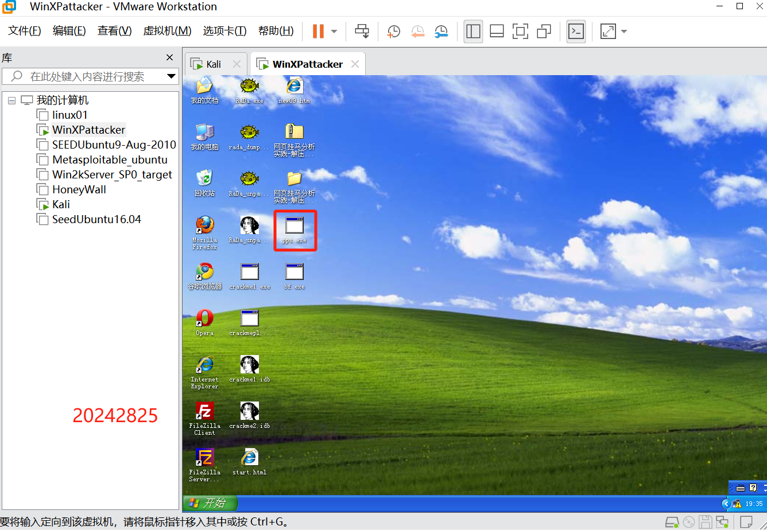The image size is (767, 530).
Task: Select the Opera desktop shortcut
Action: (204, 322)
